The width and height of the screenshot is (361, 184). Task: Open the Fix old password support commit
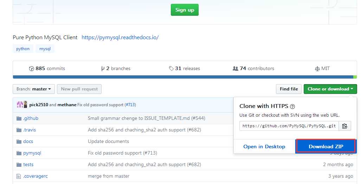point(101,105)
